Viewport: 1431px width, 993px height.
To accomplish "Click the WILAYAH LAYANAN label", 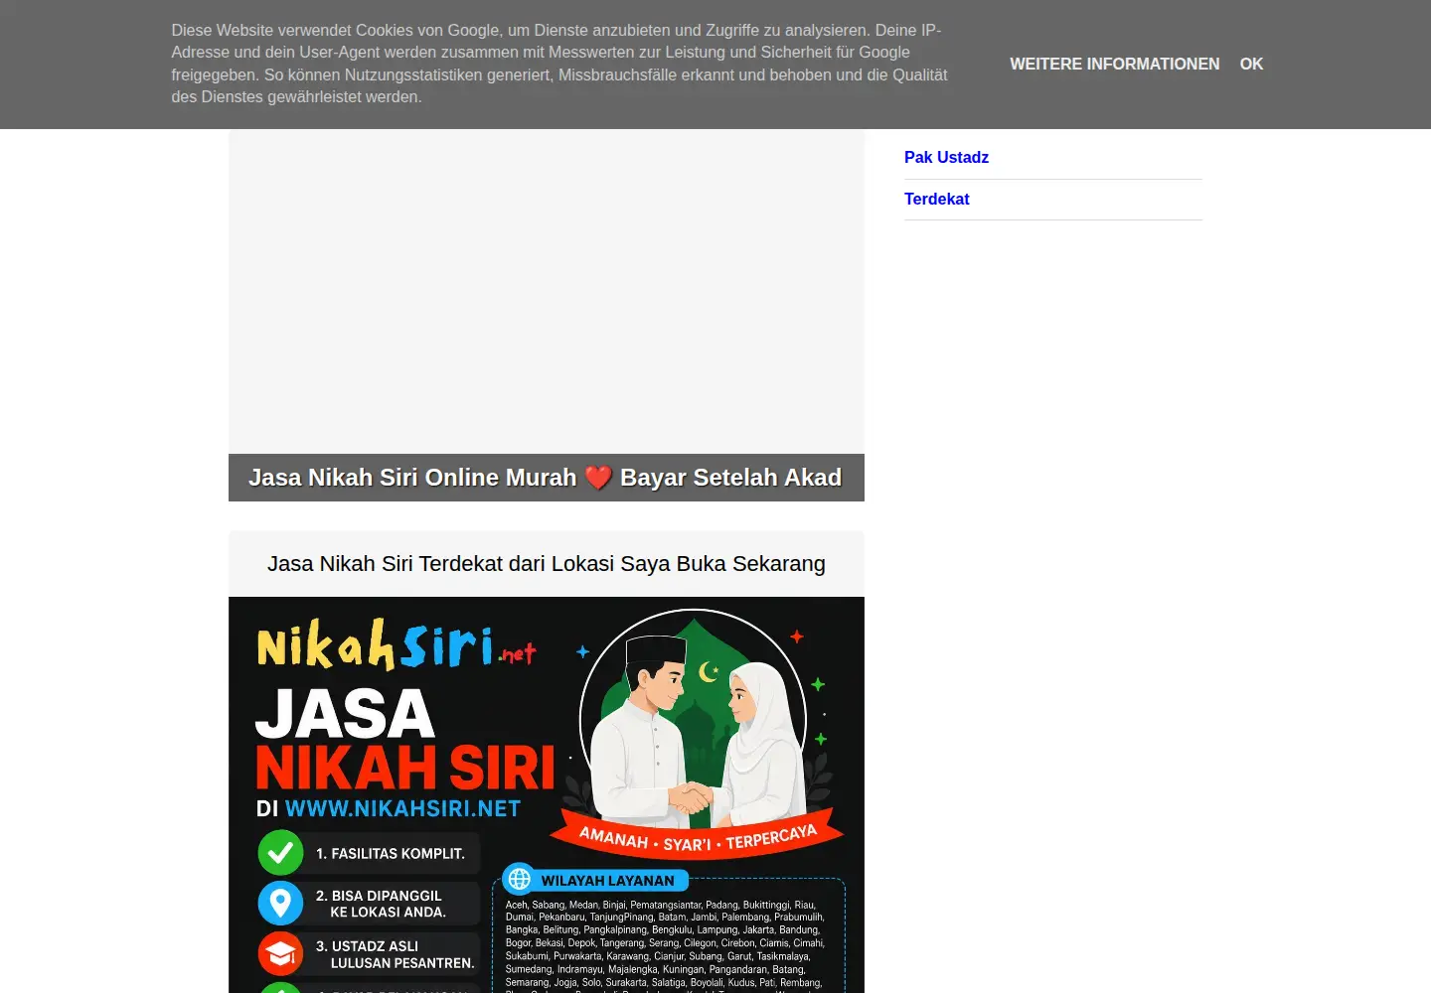I will point(607,881).
